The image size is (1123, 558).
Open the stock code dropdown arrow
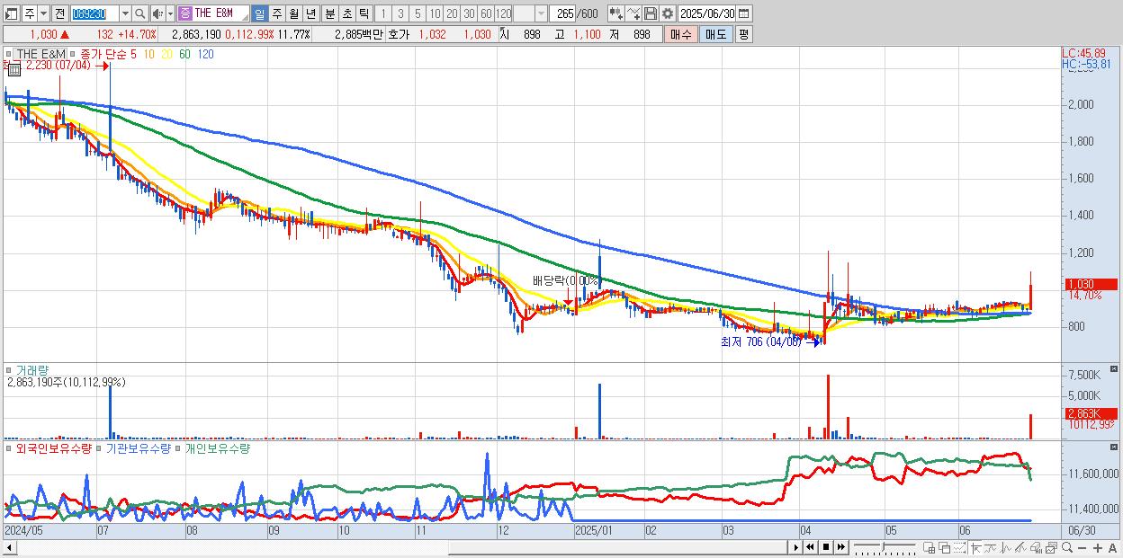click(x=125, y=13)
